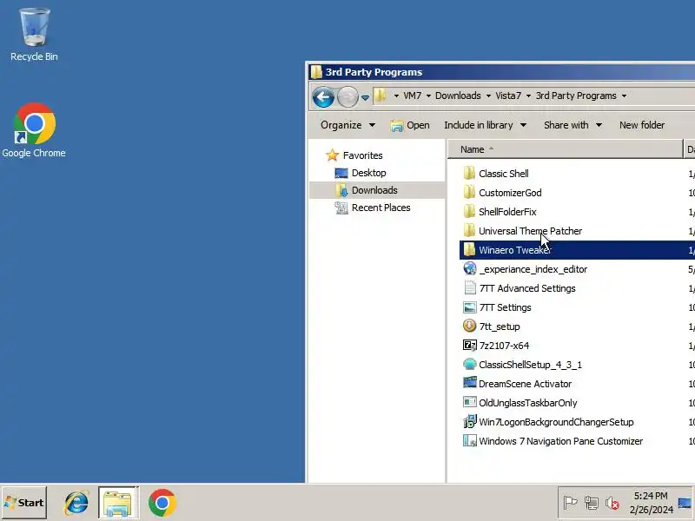The image size is (695, 521).
Task: Select the DreamScene Activator icon
Action: [469, 383]
